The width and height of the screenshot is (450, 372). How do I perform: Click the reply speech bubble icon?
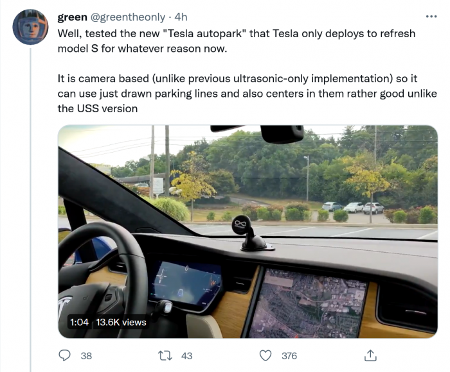[64, 355]
